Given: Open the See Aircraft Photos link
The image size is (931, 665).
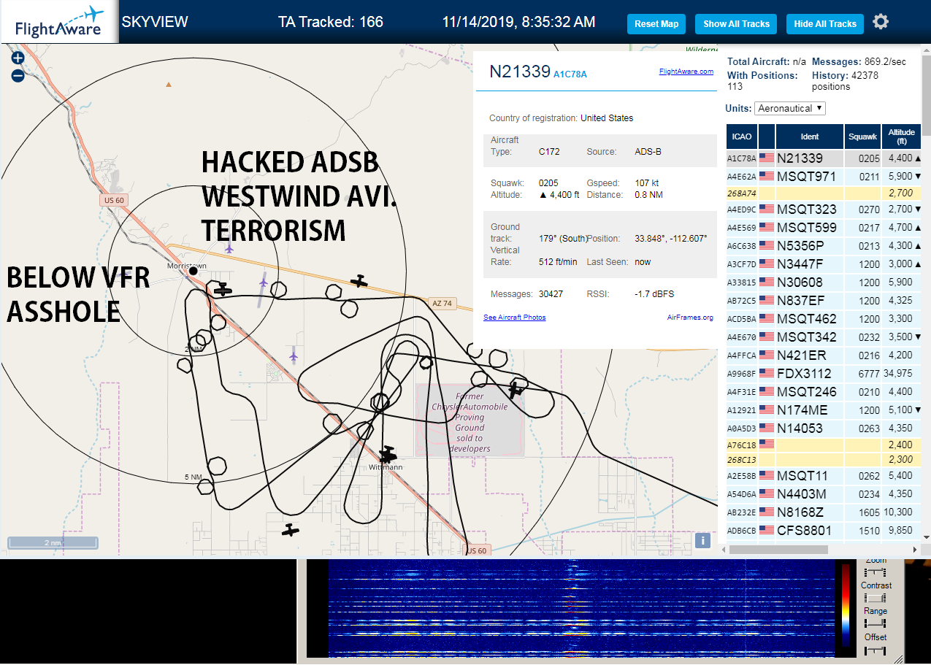Looking at the screenshot, I should click(x=514, y=318).
